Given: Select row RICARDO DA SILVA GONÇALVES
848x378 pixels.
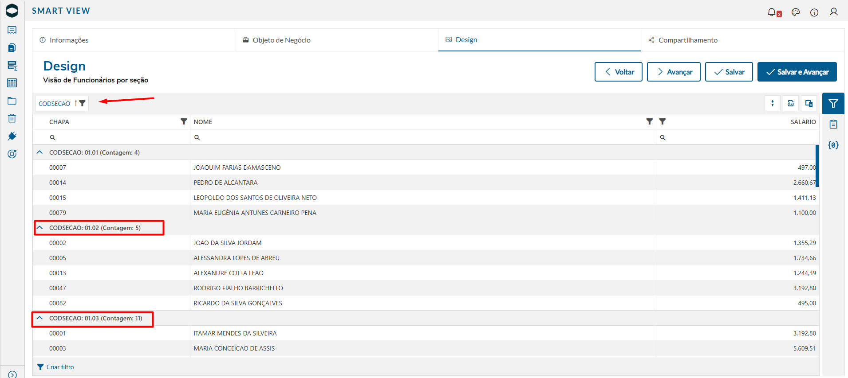Looking at the screenshot, I should [x=426, y=303].
